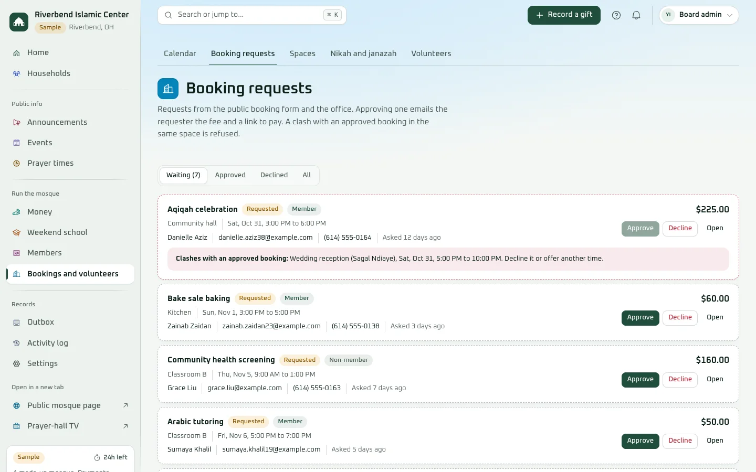Screen dimensions: 756x472
Task: Click the Money icon in sidebar
Action: [17, 212]
